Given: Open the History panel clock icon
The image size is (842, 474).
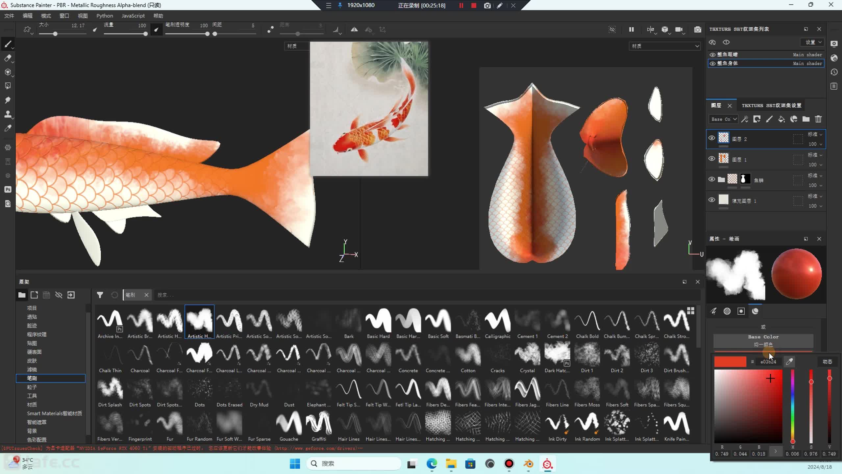Looking at the screenshot, I should (x=834, y=72).
